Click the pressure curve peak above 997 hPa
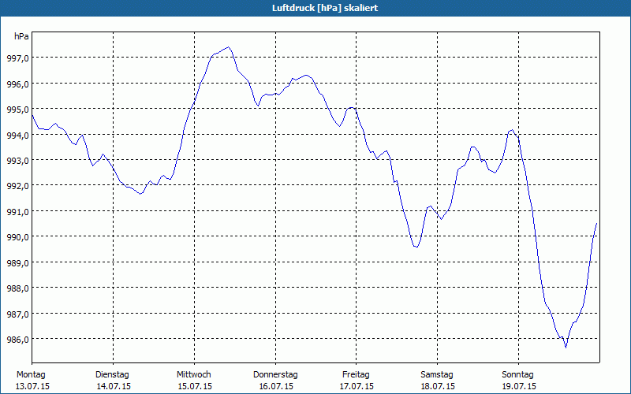Viewport: 631px width, 394px height. tap(229, 47)
